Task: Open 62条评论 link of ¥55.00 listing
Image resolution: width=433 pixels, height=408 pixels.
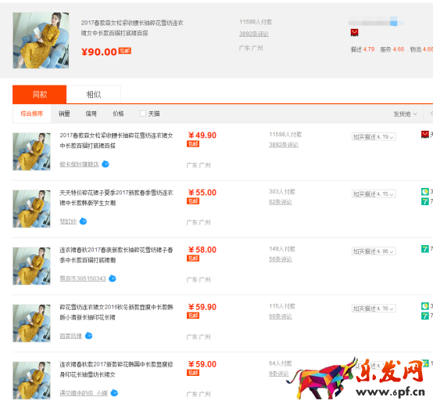Action: (x=281, y=202)
